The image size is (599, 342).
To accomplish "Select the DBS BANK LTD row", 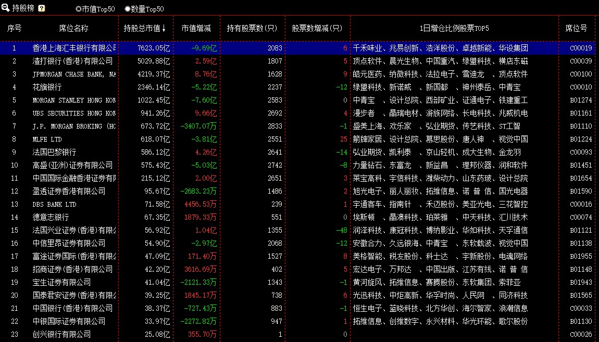I will [x=54, y=204].
